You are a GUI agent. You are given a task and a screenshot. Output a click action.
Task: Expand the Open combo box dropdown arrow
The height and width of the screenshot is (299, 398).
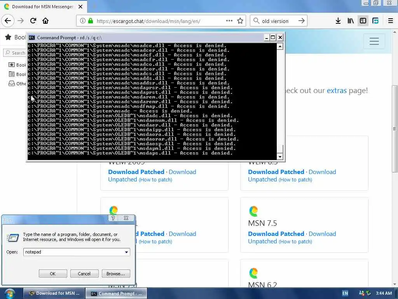126,252
